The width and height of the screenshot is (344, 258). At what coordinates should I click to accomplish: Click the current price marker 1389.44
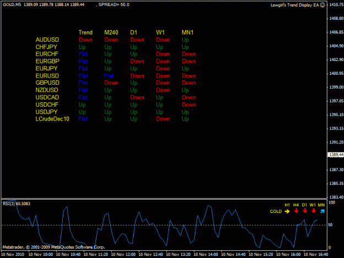pyautogui.click(x=336, y=155)
